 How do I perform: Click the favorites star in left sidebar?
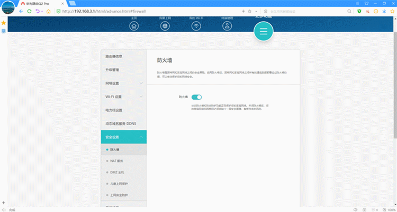(4, 23)
